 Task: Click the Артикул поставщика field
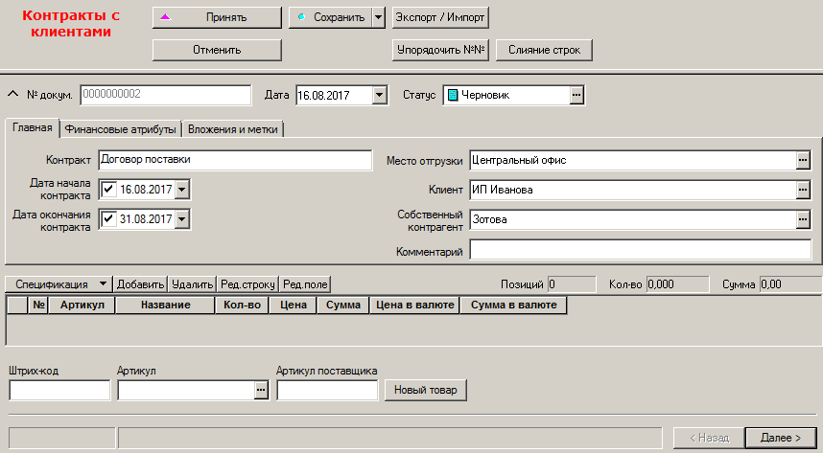[x=327, y=390]
